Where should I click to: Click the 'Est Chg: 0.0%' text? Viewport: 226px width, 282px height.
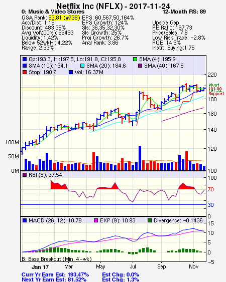[121, 274]
